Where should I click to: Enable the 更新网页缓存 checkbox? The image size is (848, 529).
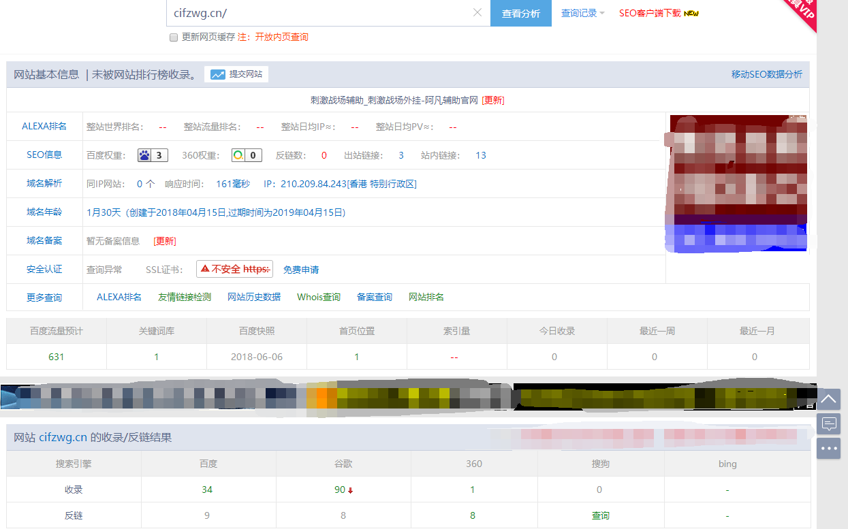(174, 37)
